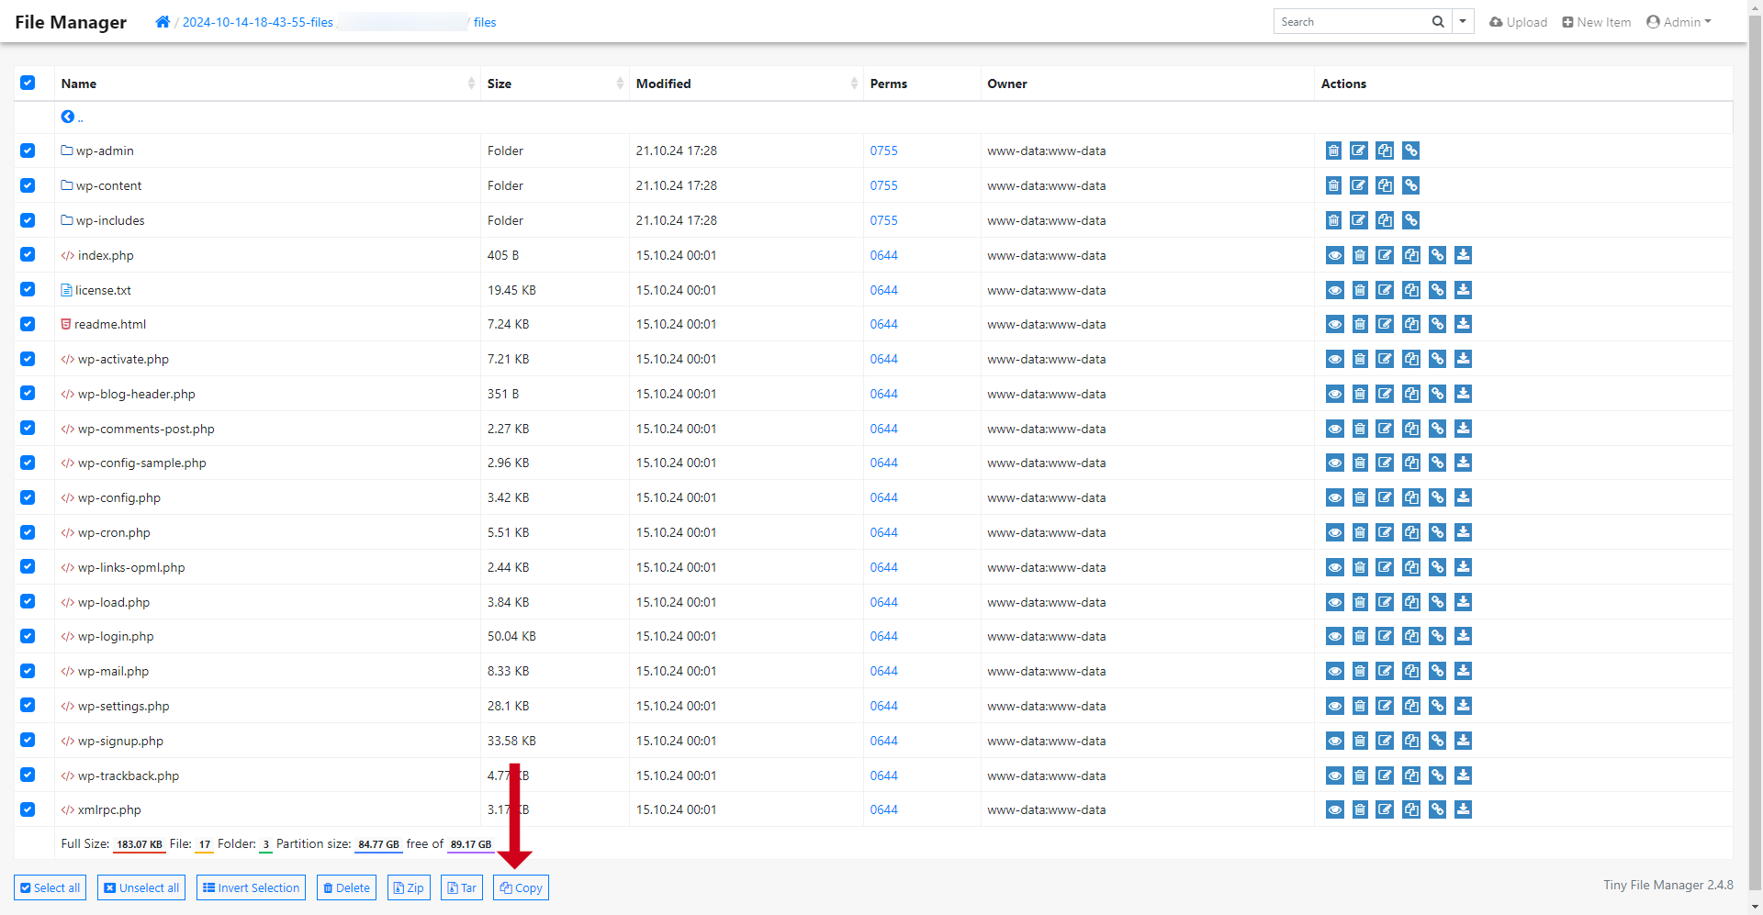Deselect the xmlrpc.php row checkbox
The height and width of the screenshot is (915, 1763).
pos(28,809)
